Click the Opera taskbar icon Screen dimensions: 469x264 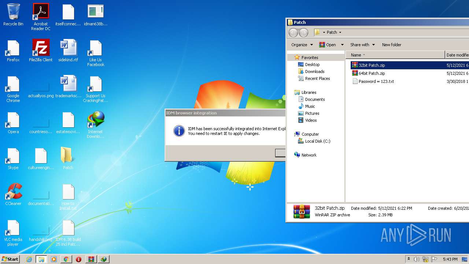tap(78, 259)
